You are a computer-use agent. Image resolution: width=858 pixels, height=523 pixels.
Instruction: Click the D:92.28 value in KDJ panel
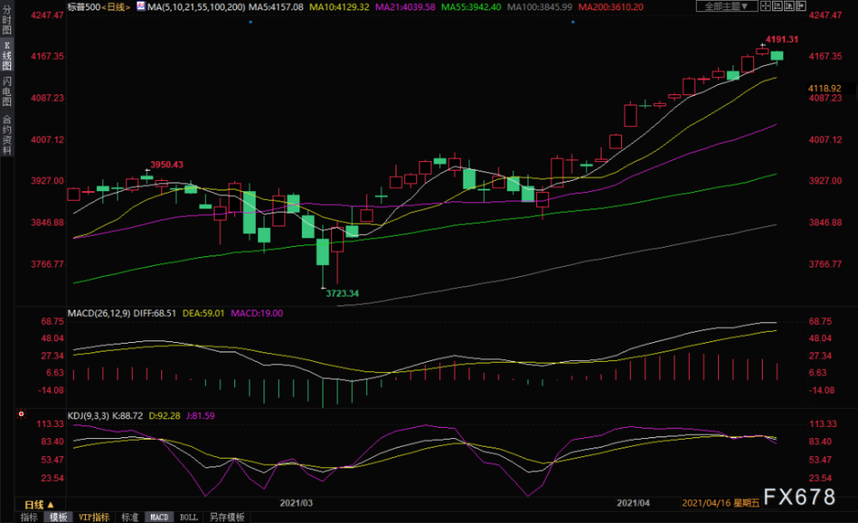(164, 416)
